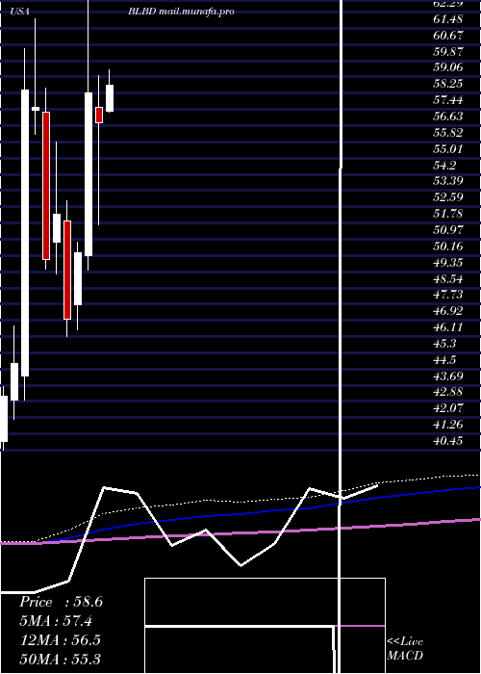
Task: Click the Price : 58.6 readout
Action: point(61,602)
